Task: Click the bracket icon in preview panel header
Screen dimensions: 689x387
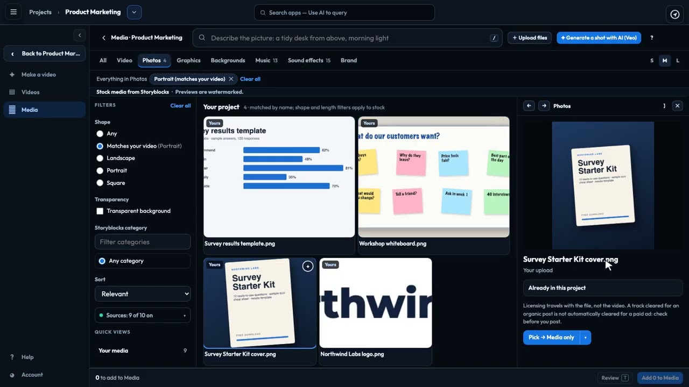Action: pos(664,106)
